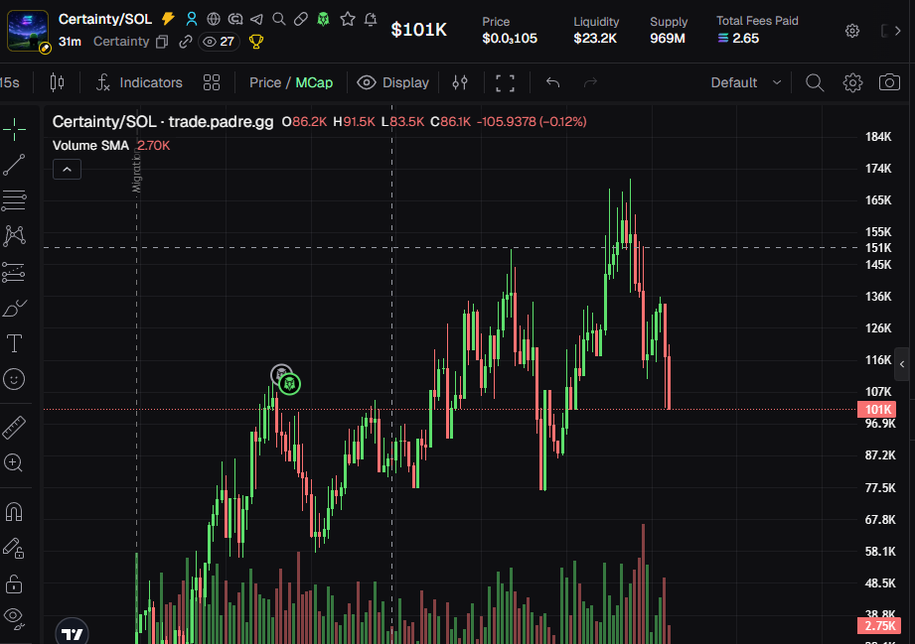Open the pill pump.fun icon
The width and height of the screenshot is (915, 644).
click(300, 19)
